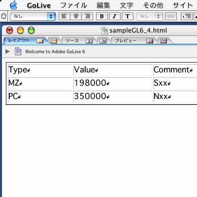
Task: Toggle teletype T formatting button
Action: coord(128,16)
